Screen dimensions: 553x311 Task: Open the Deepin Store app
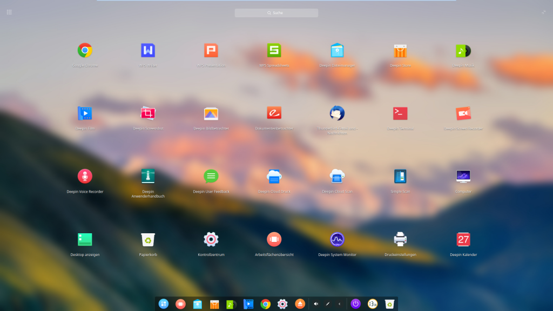tap(400, 51)
